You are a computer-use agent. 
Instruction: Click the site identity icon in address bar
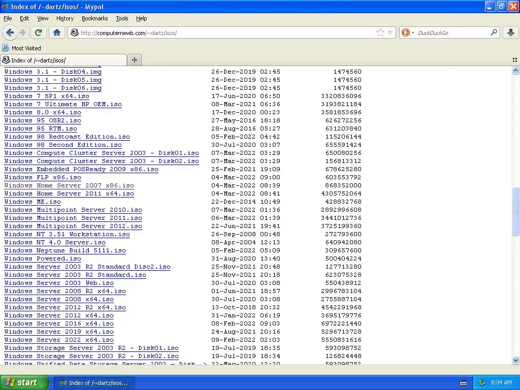tap(75, 32)
